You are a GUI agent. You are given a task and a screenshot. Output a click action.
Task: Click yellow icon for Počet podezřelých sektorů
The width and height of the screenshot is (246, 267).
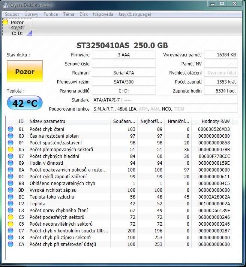[10, 217]
